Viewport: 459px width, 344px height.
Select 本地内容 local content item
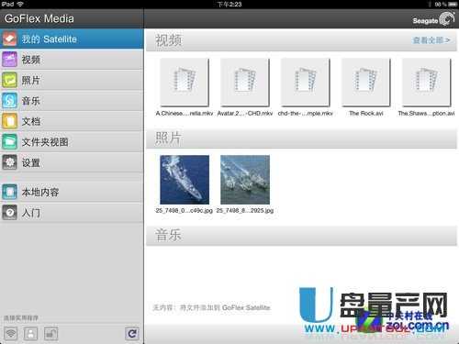click(x=72, y=192)
